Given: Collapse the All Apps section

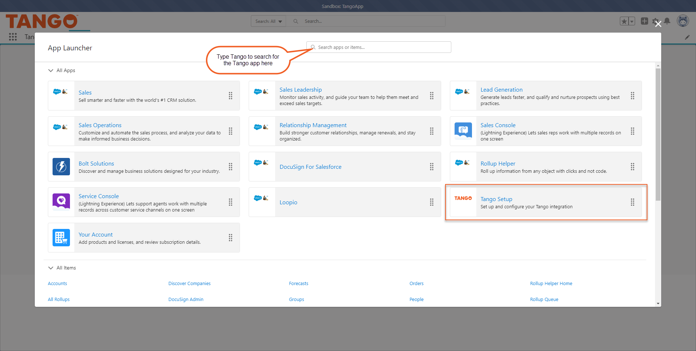Looking at the screenshot, I should pyautogui.click(x=51, y=70).
